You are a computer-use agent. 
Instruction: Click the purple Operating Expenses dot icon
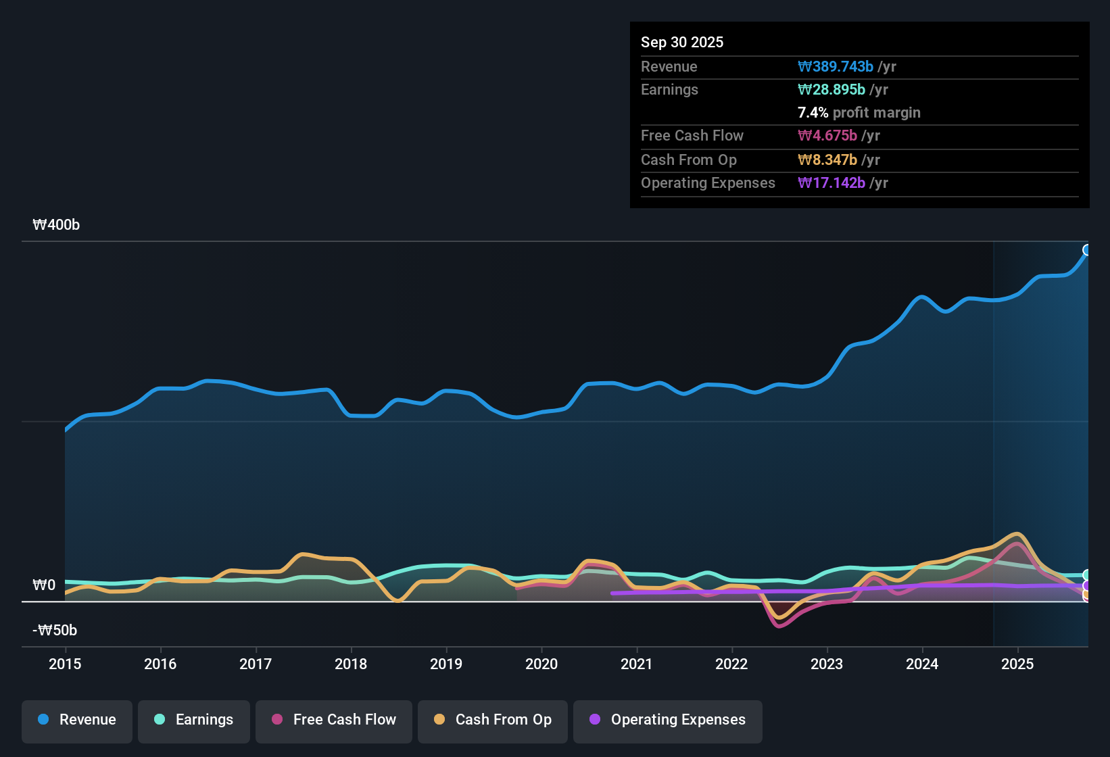(x=595, y=721)
